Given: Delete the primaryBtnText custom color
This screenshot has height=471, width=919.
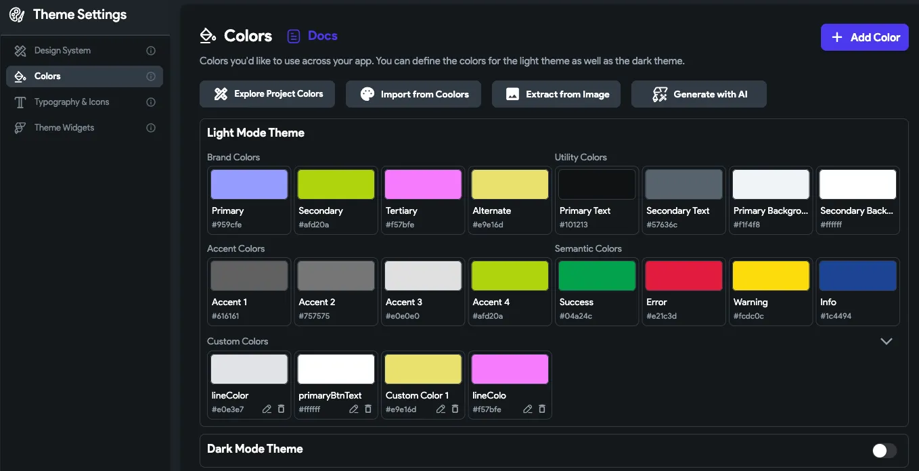Looking at the screenshot, I should click(x=368, y=409).
